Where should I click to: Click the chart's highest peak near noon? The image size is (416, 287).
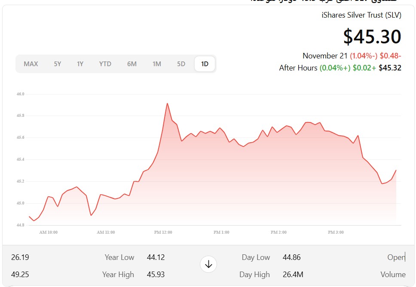pos(167,104)
